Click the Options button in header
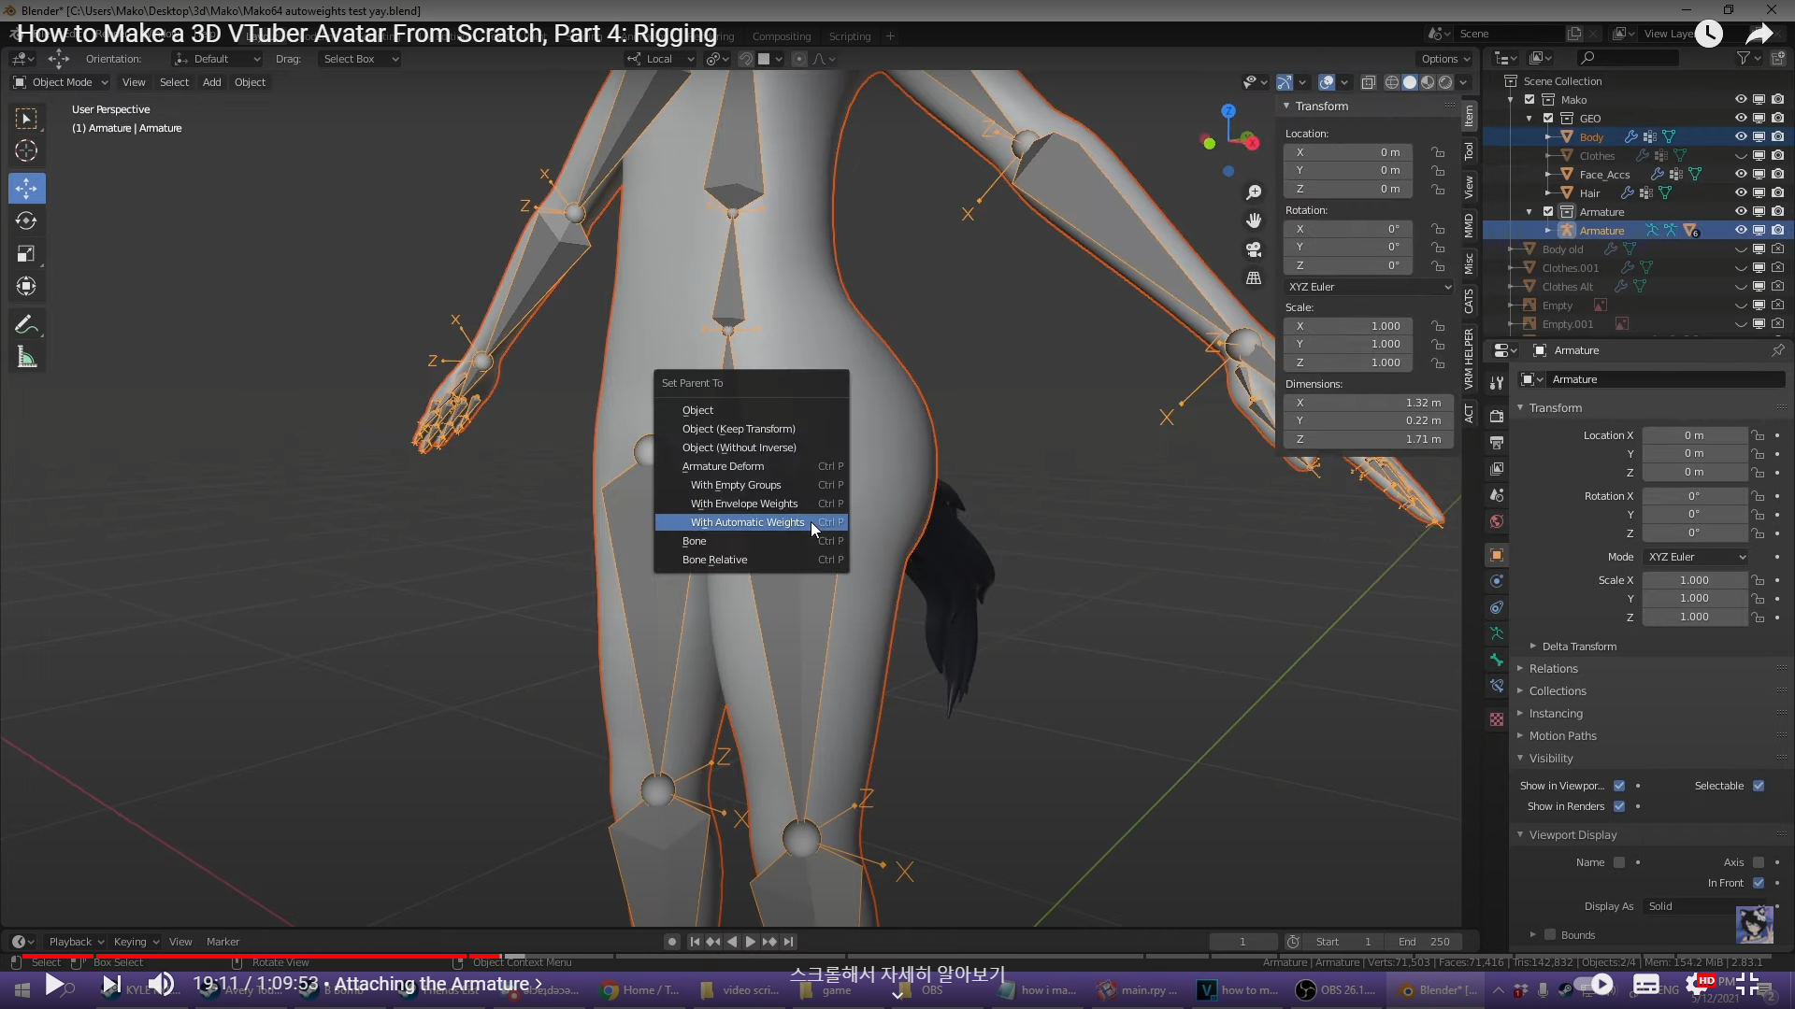This screenshot has height=1009, width=1795. click(x=1443, y=59)
